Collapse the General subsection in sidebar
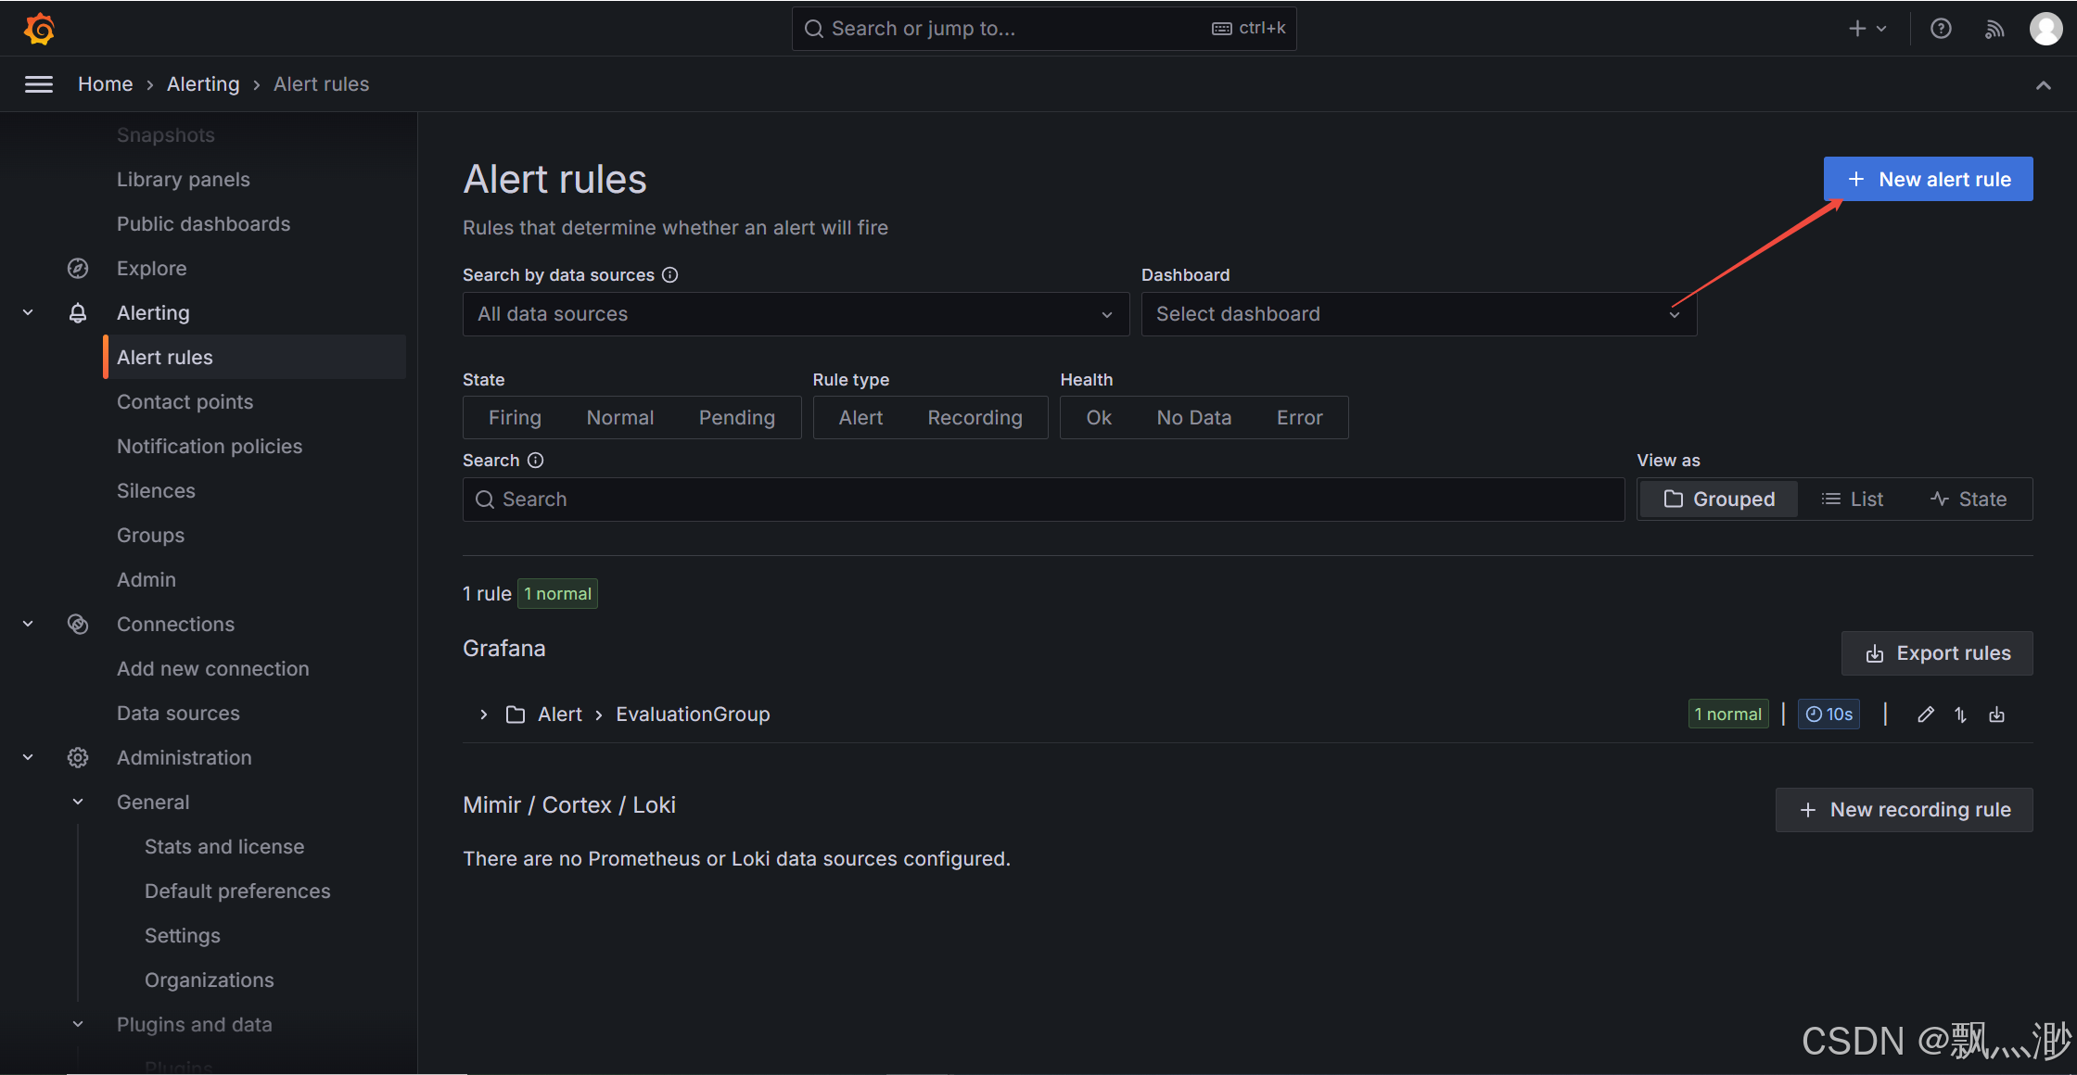The width and height of the screenshot is (2077, 1075). pyautogui.click(x=78, y=803)
